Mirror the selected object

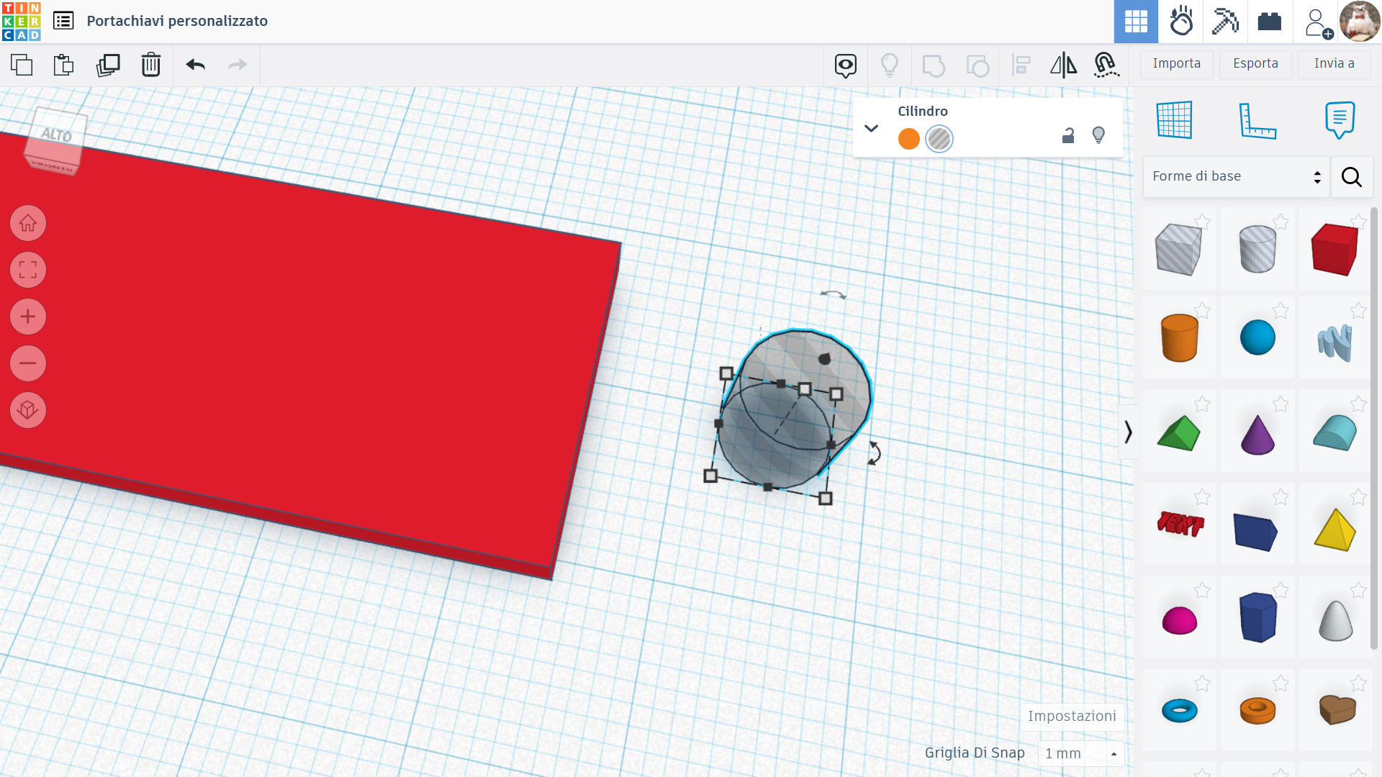pyautogui.click(x=1063, y=65)
